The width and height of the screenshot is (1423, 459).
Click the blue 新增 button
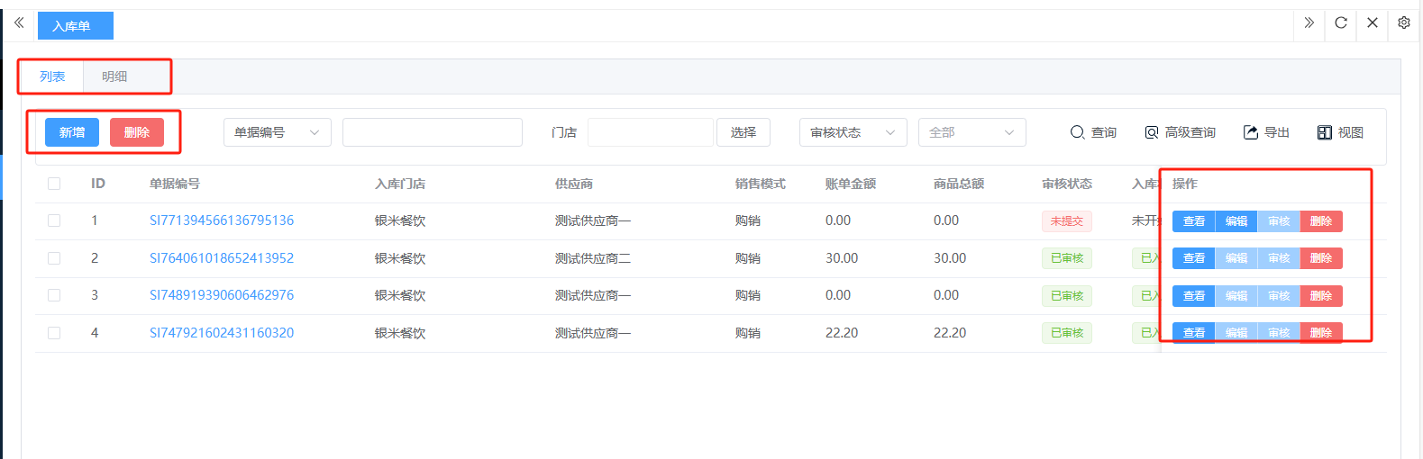click(72, 132)
